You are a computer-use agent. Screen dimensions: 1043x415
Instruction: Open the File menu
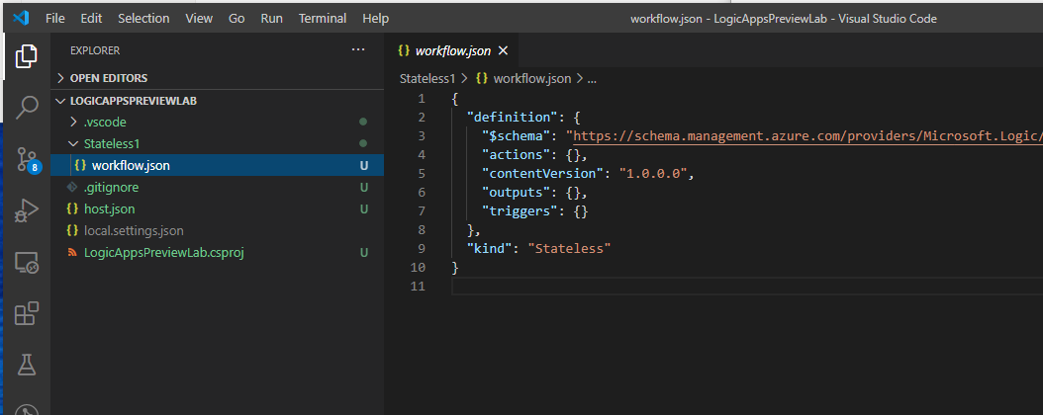(x=55, y=19)
